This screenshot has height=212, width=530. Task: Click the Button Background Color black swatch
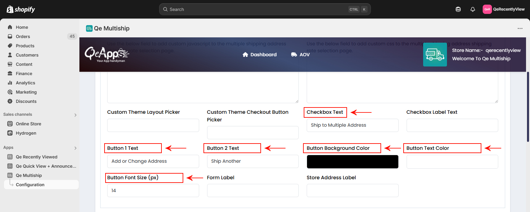tap(353, 162)
